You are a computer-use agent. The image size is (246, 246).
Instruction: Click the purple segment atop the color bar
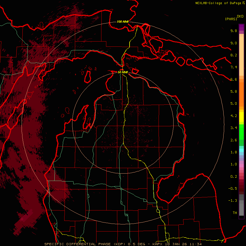pyautogui.click(x=241, y=27)
